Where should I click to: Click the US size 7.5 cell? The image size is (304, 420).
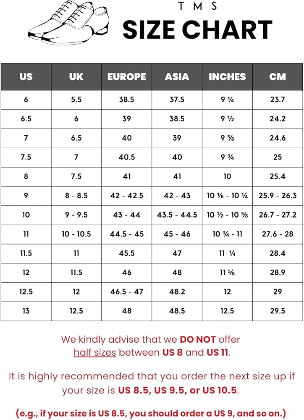26,157
